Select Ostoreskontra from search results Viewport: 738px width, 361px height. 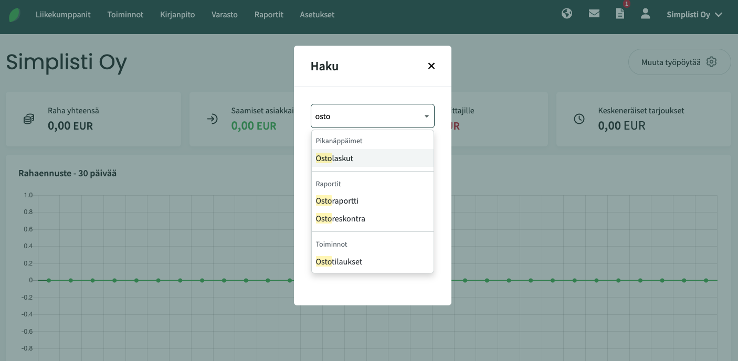tap(373, 219)
